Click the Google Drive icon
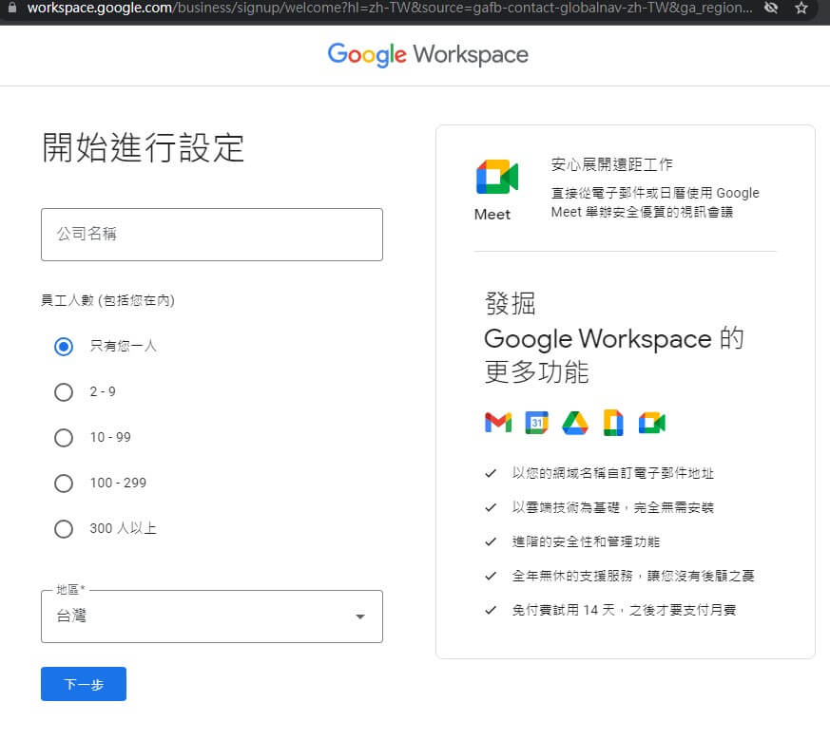This screenshot has height=740, width=830. click(x=574, y=422)
